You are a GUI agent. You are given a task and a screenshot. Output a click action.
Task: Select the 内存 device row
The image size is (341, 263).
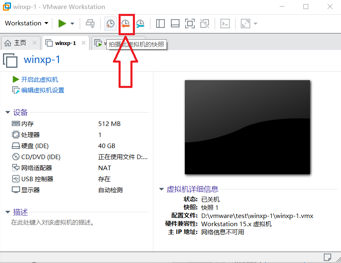[x=80, y=124]
